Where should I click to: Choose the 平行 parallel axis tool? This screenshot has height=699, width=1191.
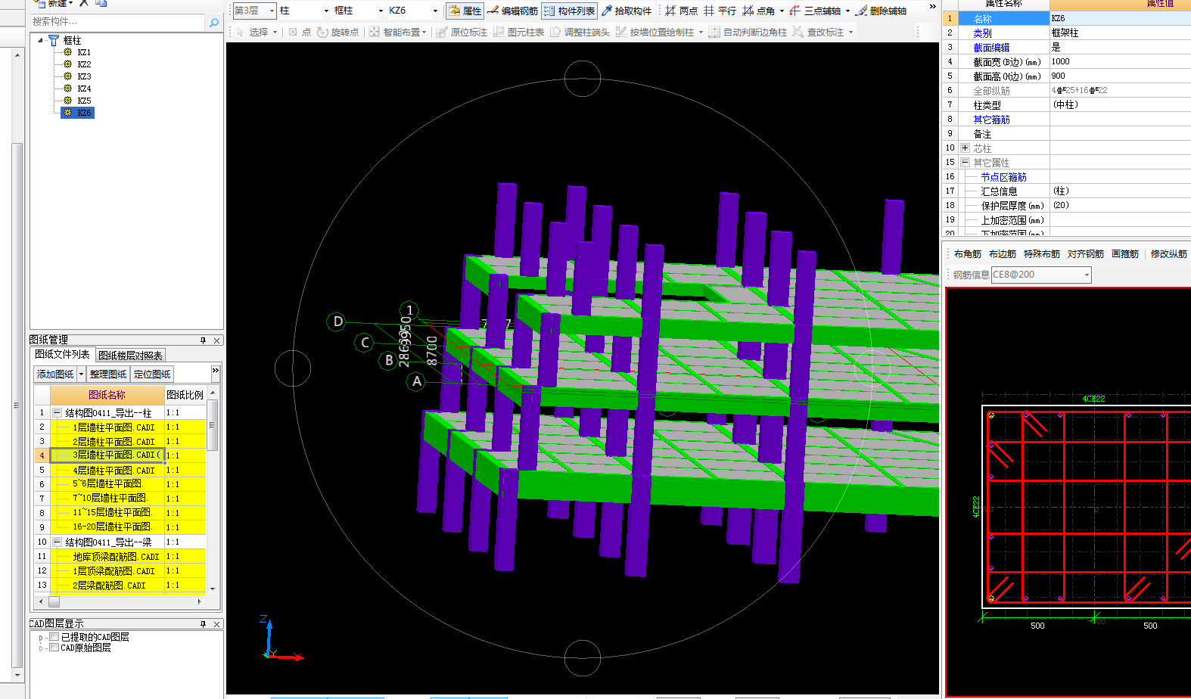pyautogui.click(x=720, y=11)
